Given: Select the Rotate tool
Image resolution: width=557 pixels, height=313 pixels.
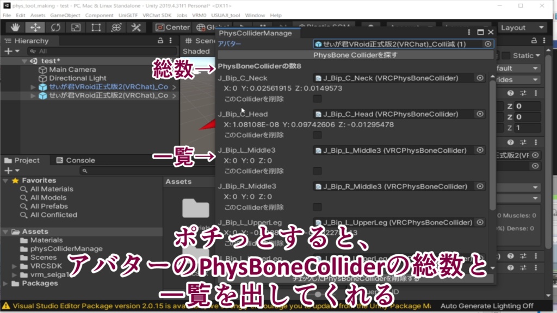Looking at the screenshot, I should pos(54,26).
